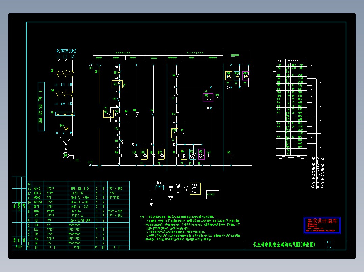Select the N411 wire label
This screenshot has width=364, height=272.
click(x=171, y=197)
